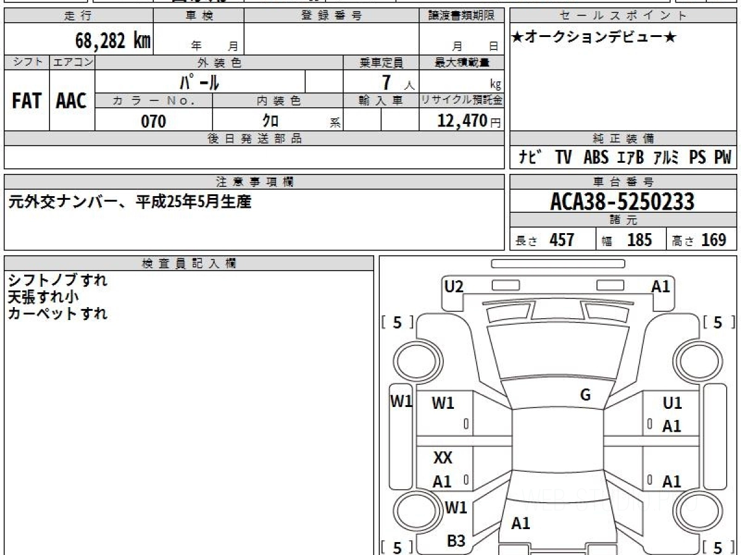Select color number 070
This screenshot has height=555, width=741.
(x=154, y=121)
